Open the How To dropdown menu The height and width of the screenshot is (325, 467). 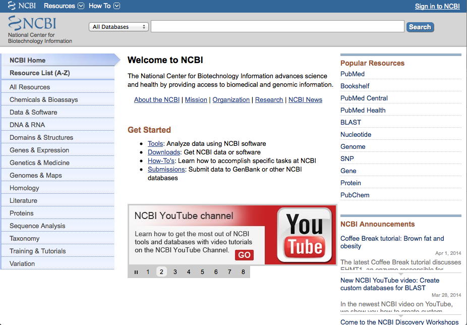click(x=104, y=6)
